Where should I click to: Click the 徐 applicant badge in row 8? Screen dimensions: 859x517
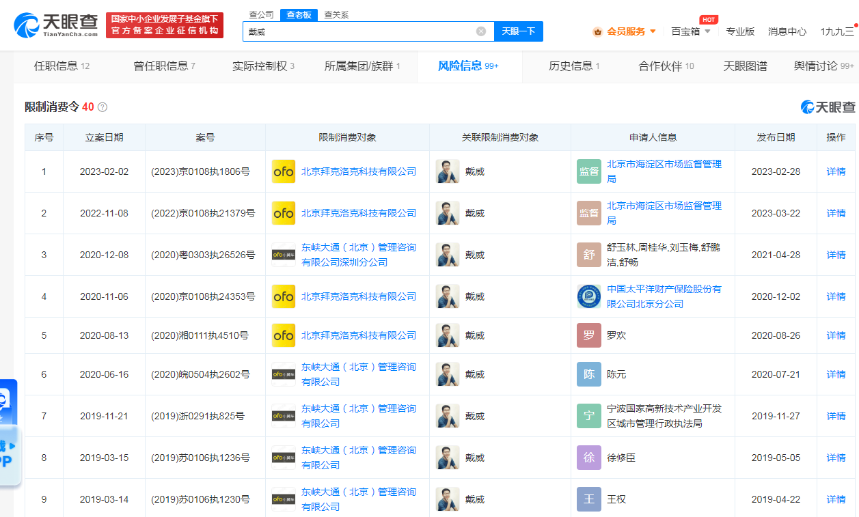pyautogui.click(x=589, y=458)
